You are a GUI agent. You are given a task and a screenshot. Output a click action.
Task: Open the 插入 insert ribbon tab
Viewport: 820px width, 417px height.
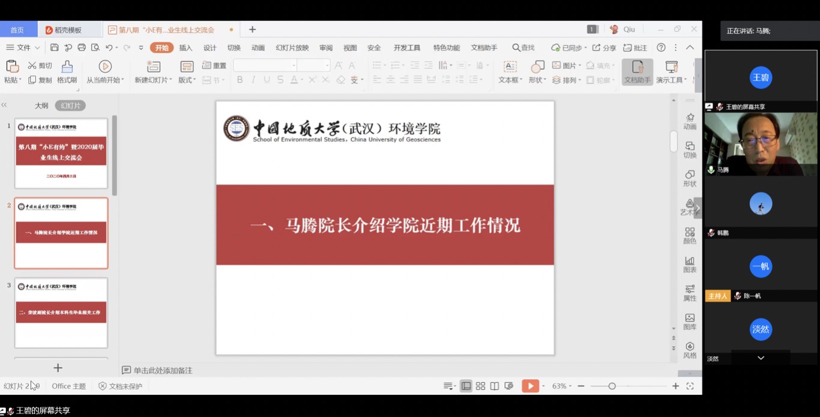pyautogui.click(x=185, y=48)
